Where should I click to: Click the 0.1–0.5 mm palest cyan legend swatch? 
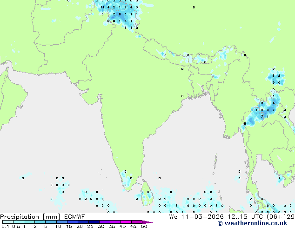click(x=8, y=222)
